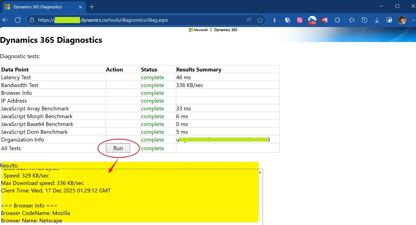Image resolution: width=416 pixels, height=225 pixels.
Task: Open the Settings and more ellipsis menu
Action: [x=414, y=20]
